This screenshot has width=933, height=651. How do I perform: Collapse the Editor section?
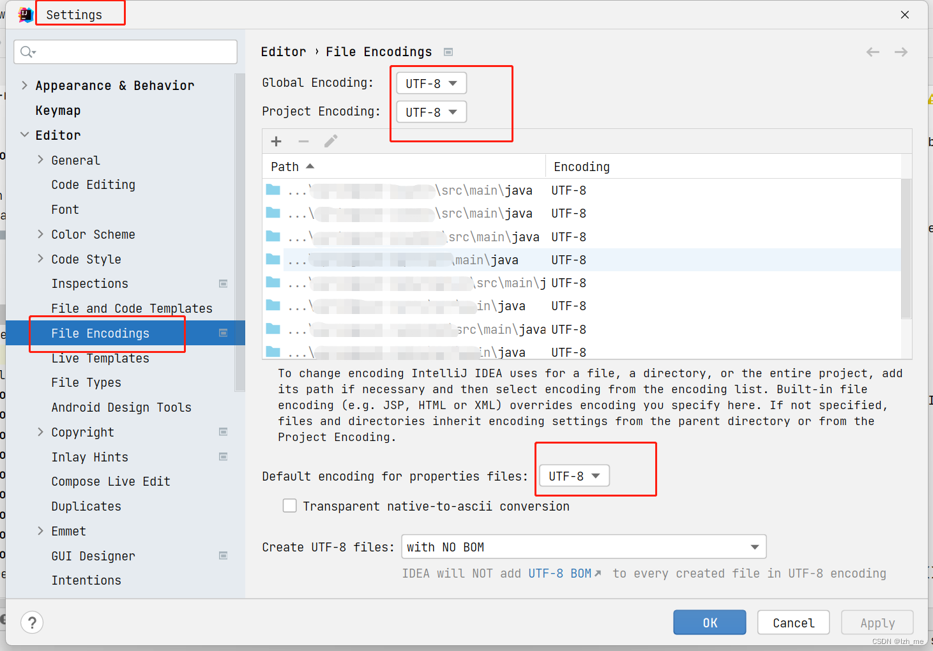24,135
